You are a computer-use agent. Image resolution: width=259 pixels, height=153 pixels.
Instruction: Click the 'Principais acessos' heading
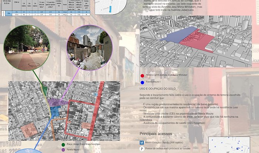point(156,134)
